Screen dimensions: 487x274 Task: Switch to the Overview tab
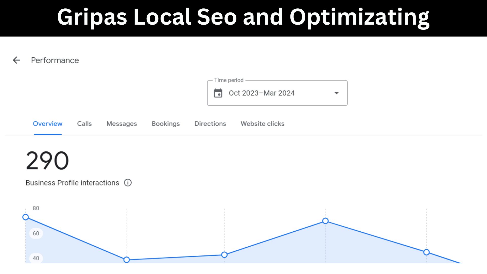click(48, 124)
